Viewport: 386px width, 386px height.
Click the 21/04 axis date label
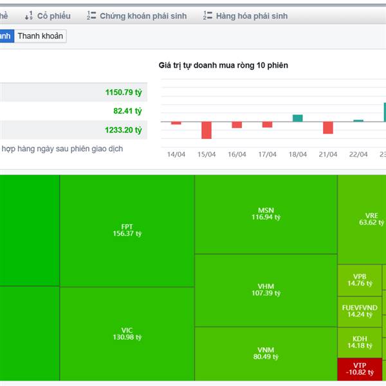[328, 154]
